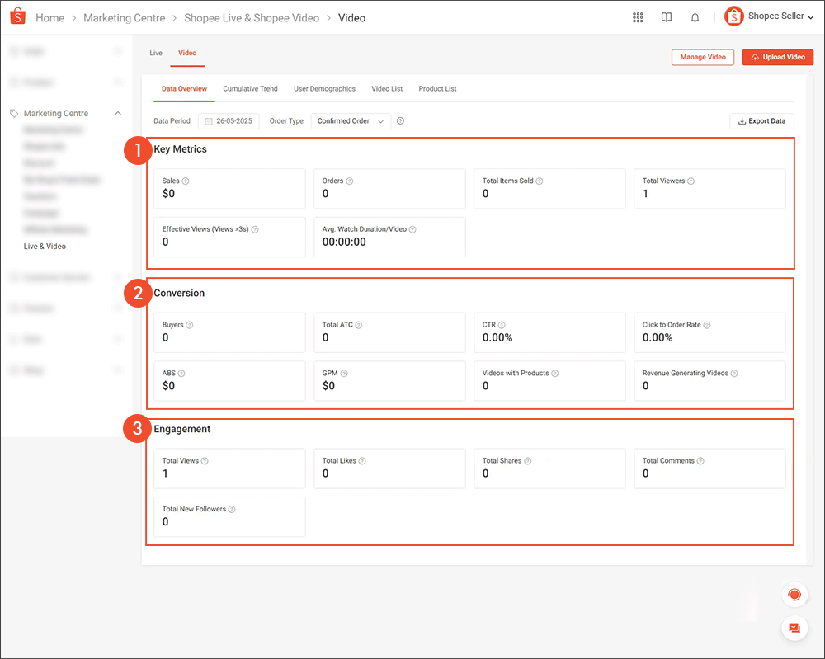Go to the Product List tab
The image size is (825, 659).
pyautogui.click(x=438, y=89)
